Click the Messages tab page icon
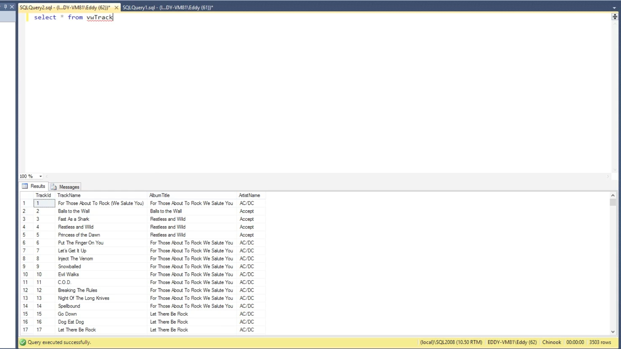The height and width of the screenshot is (349, 621). point(54,187)
